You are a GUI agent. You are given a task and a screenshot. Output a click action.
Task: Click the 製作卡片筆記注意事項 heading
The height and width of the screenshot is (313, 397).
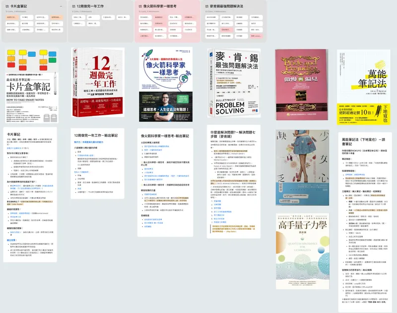(18, 153)
